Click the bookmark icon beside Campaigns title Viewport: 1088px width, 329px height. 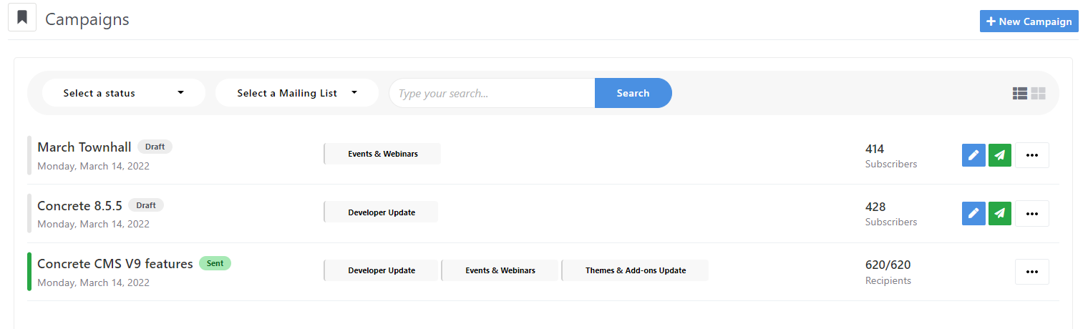point(22,18)
